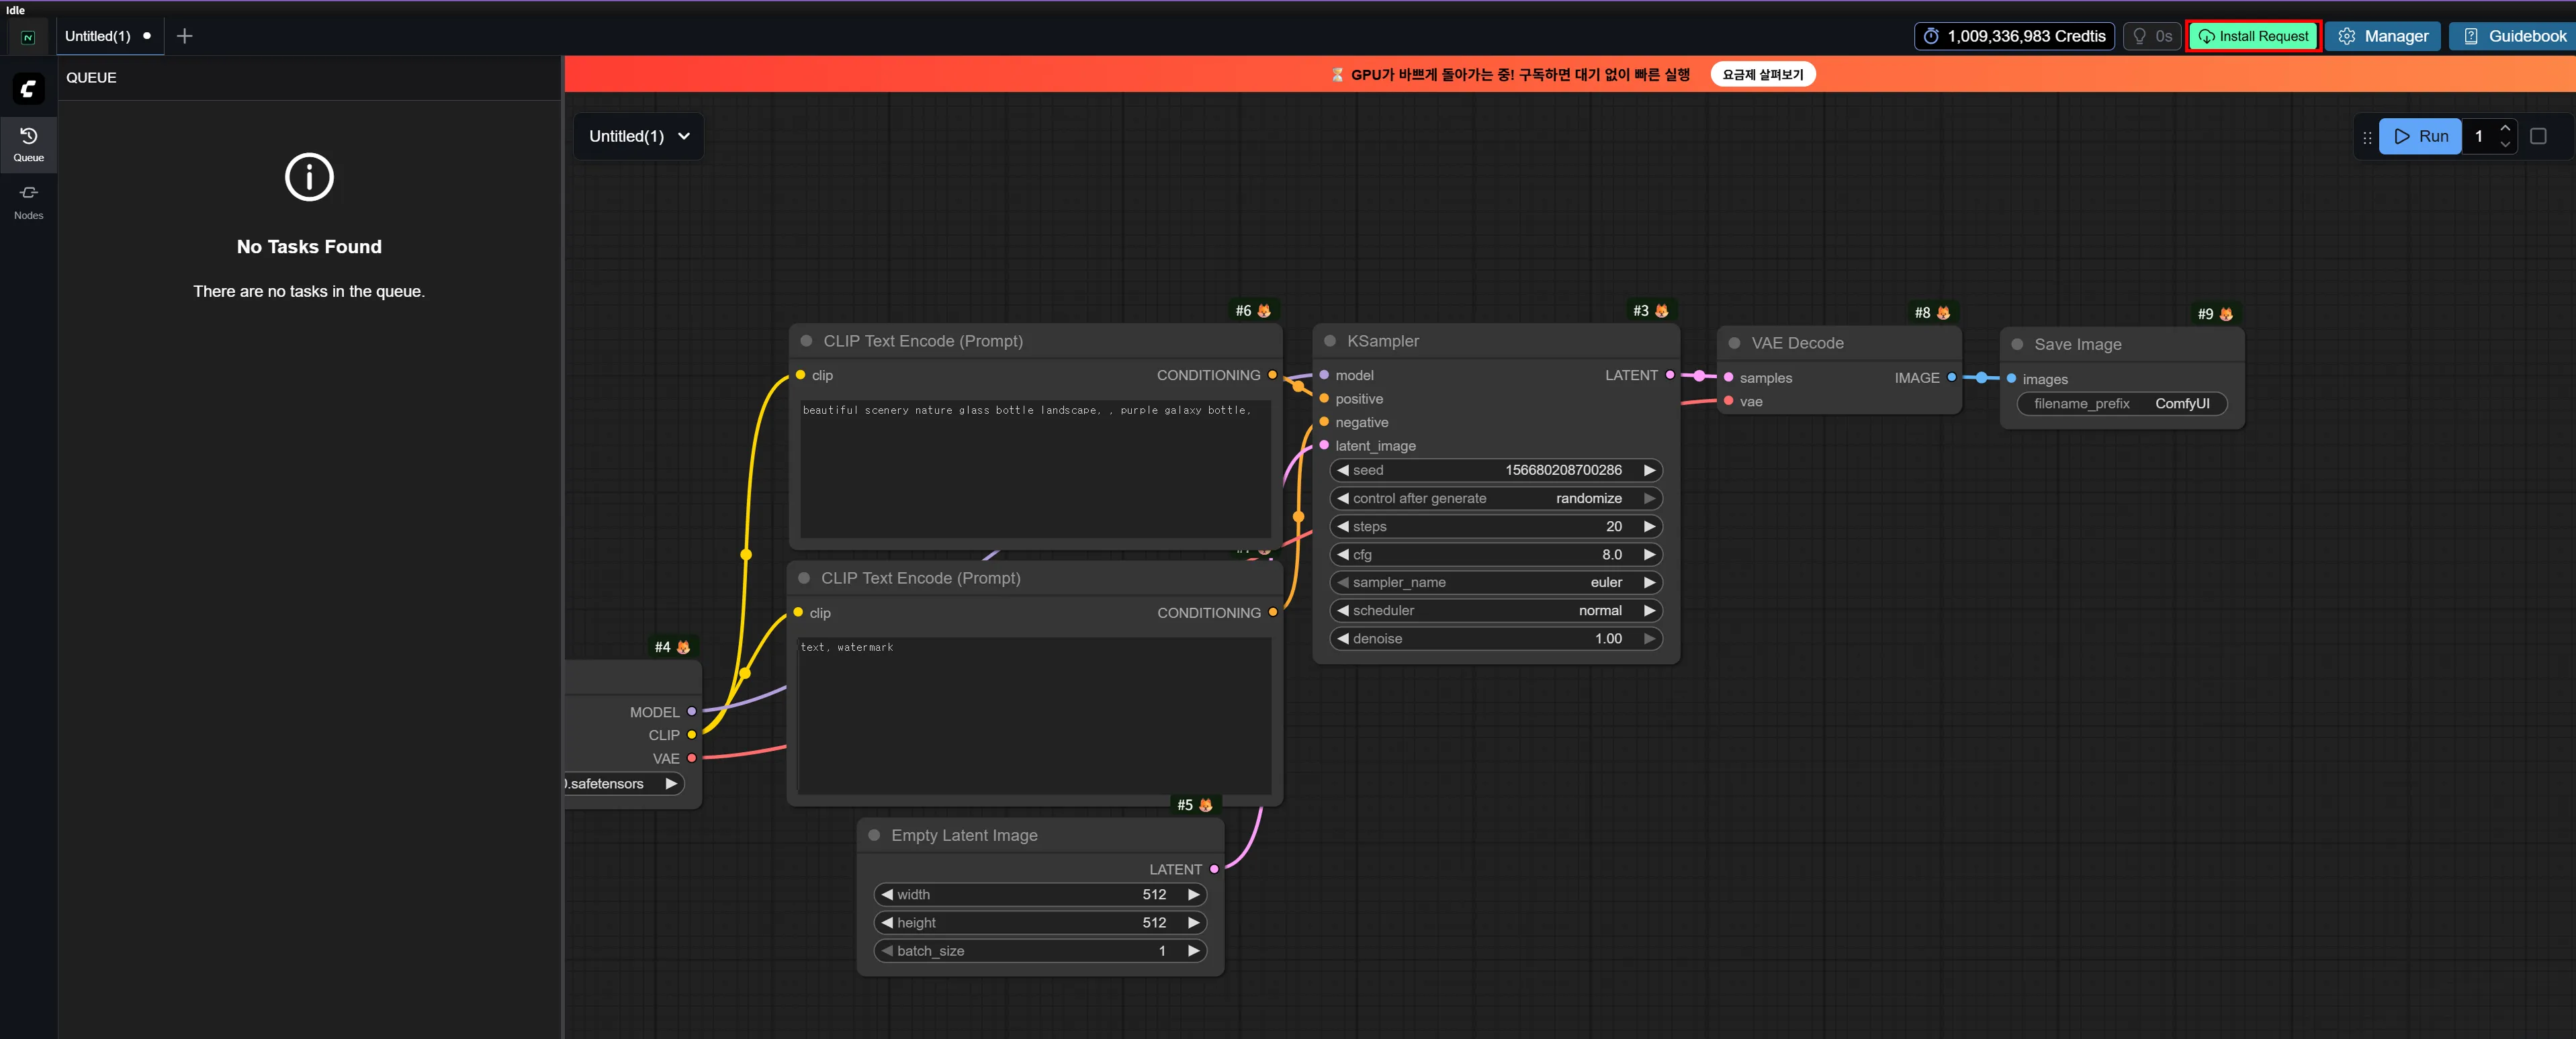Increase seed with the right arrow
Screen dimensions: 2576x1039
tap(1649, 470)
